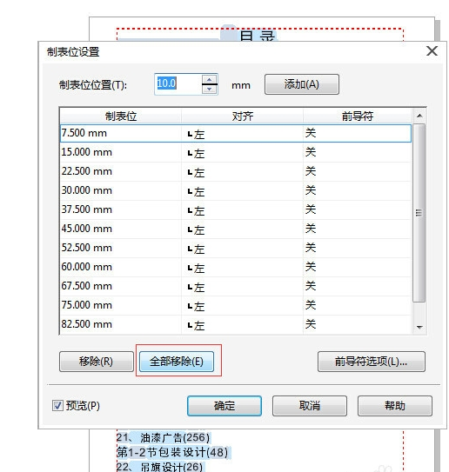This screenshot has height=472, width=449.
Task: Click the scrollbar up arrow in the list
Action: tap(419, 116)
